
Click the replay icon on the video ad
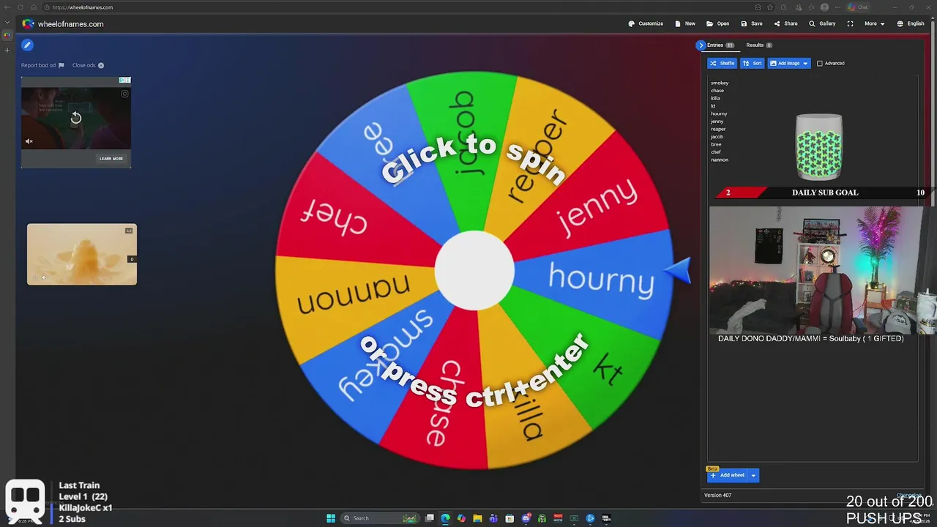(x=76, y=117)
